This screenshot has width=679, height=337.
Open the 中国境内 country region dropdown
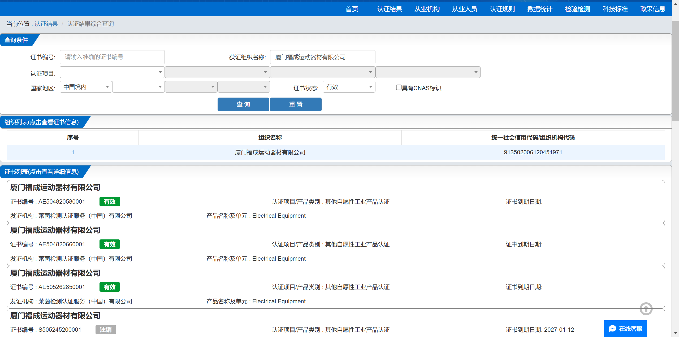85,87
